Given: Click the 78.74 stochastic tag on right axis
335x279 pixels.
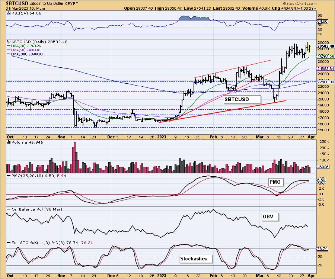Looking at the screenshot, I should (x=322, y=249).
